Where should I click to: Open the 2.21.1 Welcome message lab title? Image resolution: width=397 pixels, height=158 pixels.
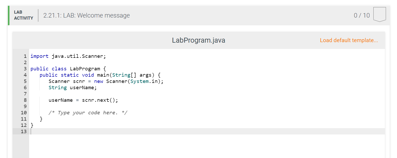click(x=87, y=15)
